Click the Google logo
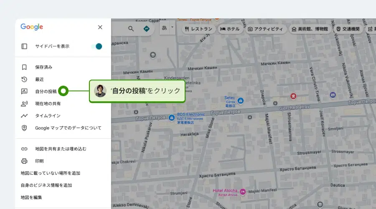The image size is (376, 209). point(32,27)
